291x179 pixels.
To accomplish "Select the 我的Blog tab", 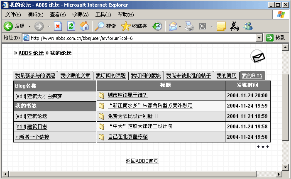I will (252, 76).
